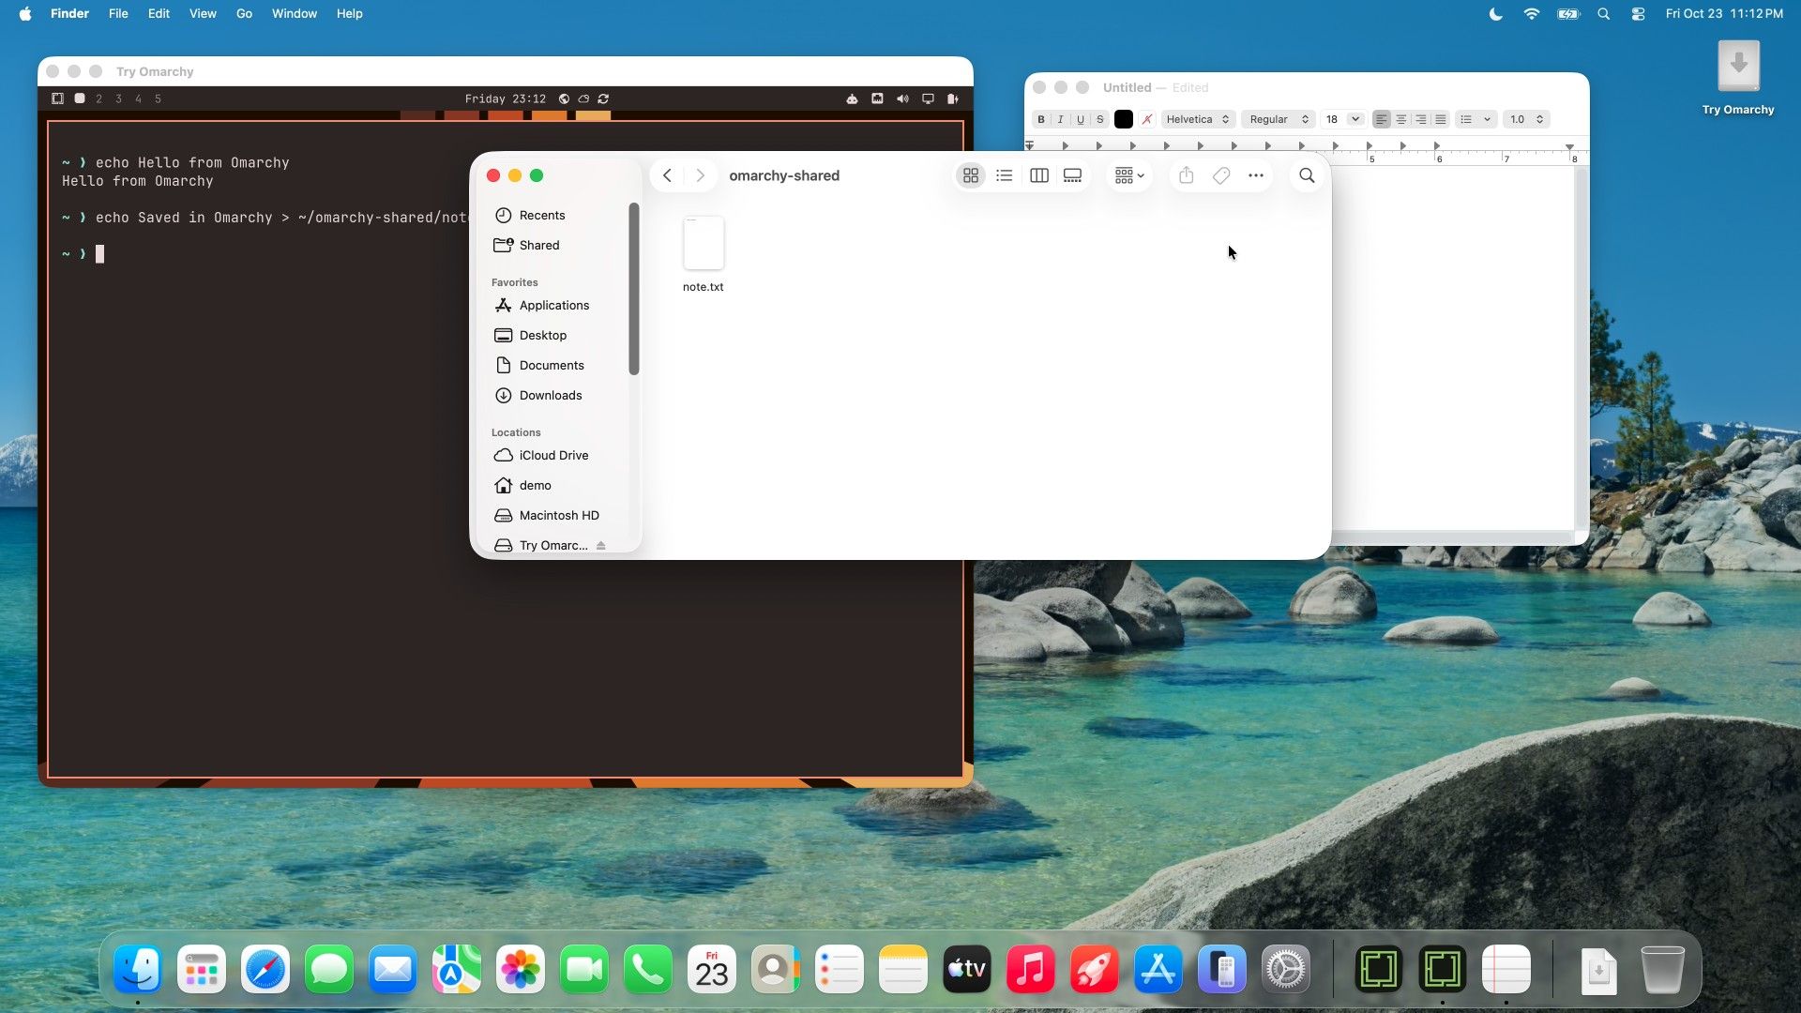
Task: Open the File menu in menu bar
Action: [x=118, y=13]
